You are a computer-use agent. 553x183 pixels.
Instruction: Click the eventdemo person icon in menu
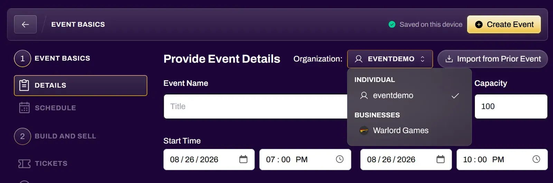(x=364, y=95)
